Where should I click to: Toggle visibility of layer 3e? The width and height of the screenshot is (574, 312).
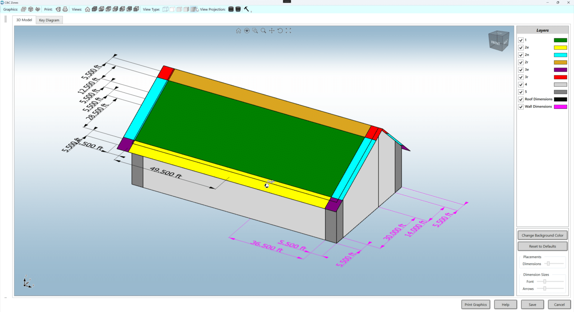click(x=521, y=69)
